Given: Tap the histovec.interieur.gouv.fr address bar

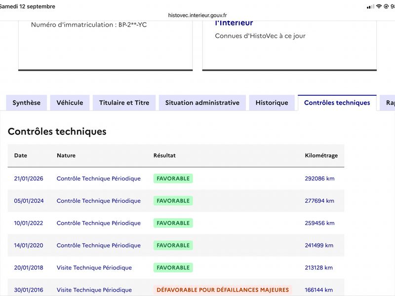Looking at the screenshot, I should (x=197, y=15).
